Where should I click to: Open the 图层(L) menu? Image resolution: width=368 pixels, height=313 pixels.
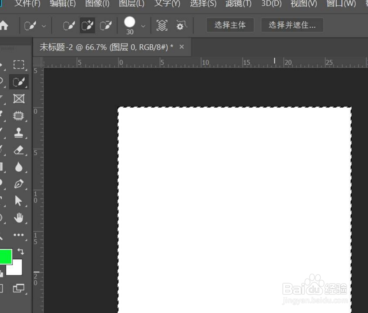(x=132, y=4)
